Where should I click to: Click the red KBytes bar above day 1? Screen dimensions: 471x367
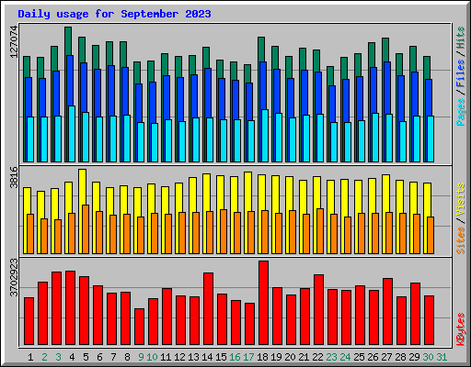tap(29, 321)
